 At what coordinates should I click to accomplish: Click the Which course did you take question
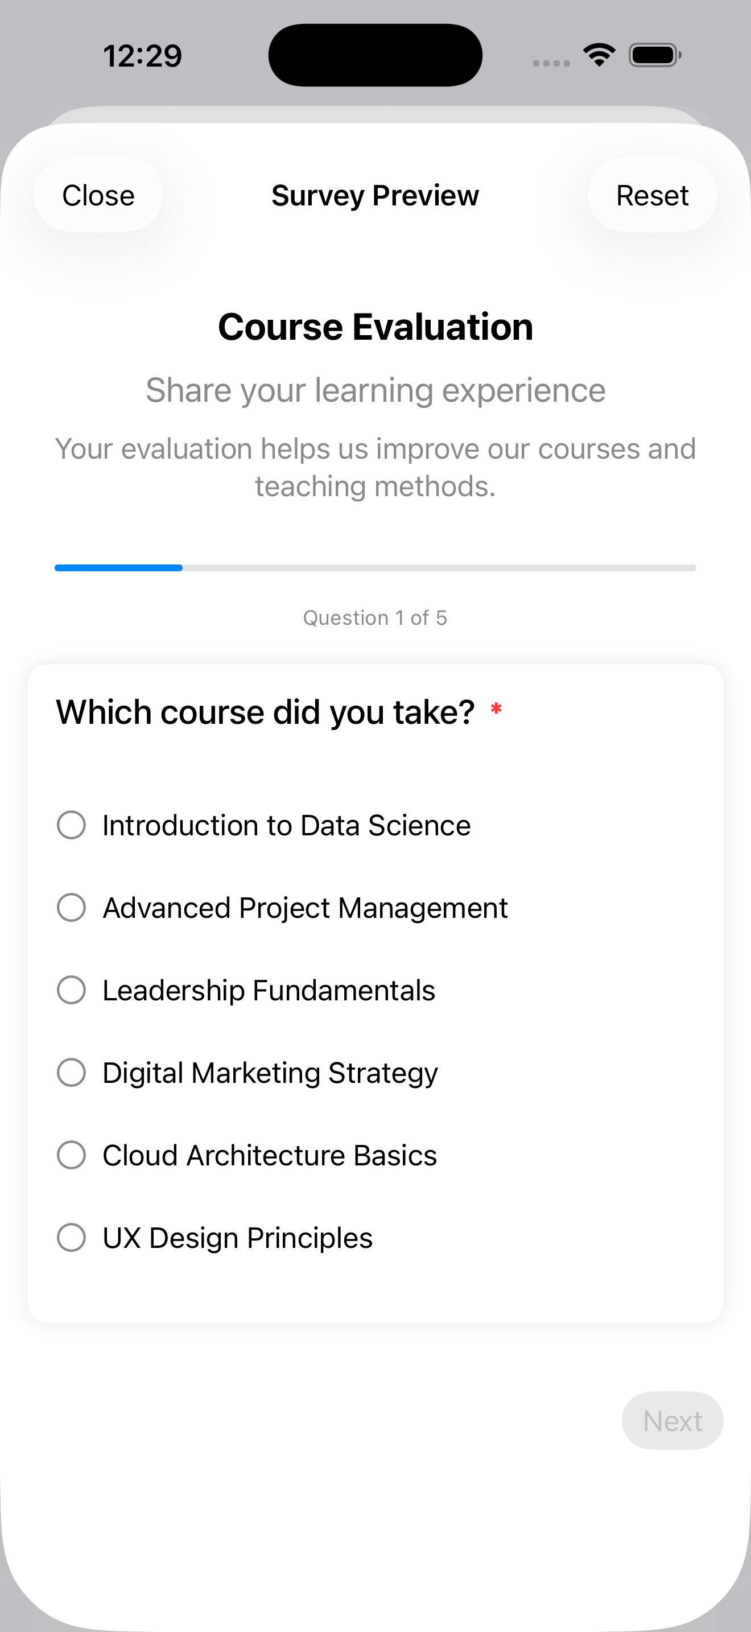265,712
